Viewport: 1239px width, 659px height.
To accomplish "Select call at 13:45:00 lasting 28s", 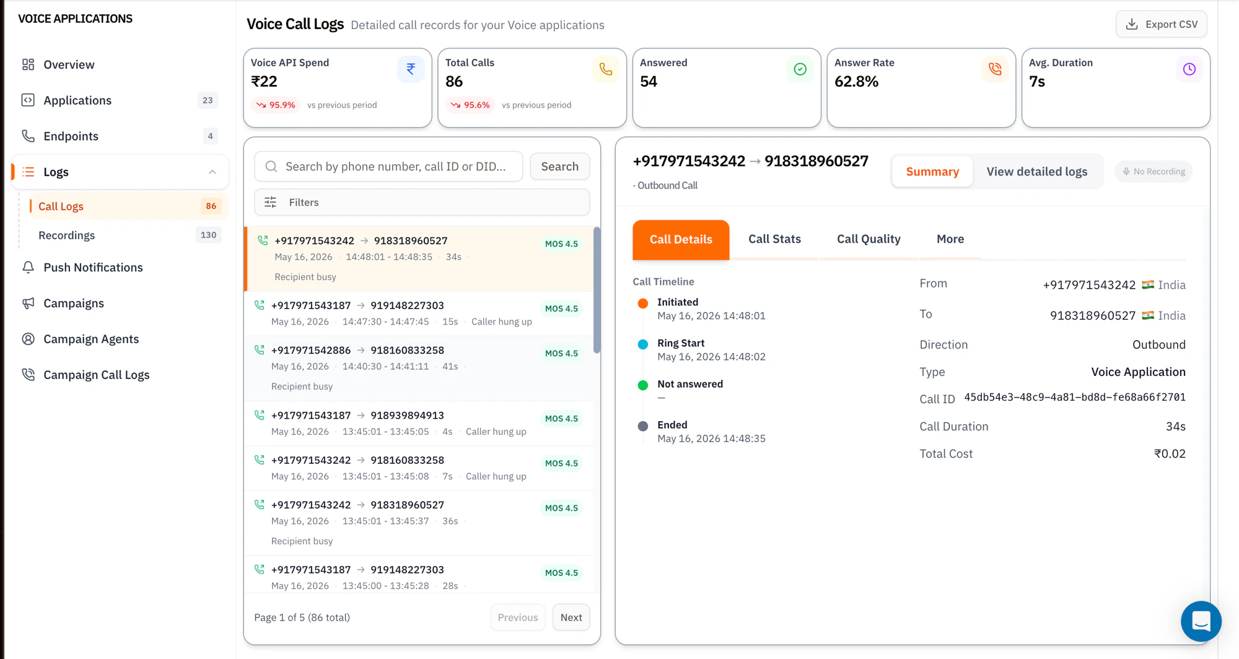I will point(419,575).
